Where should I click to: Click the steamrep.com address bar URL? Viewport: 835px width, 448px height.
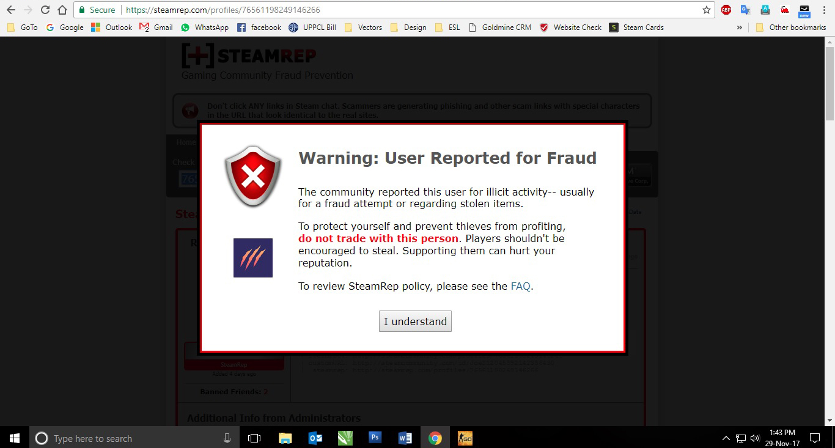click(223, 10)
